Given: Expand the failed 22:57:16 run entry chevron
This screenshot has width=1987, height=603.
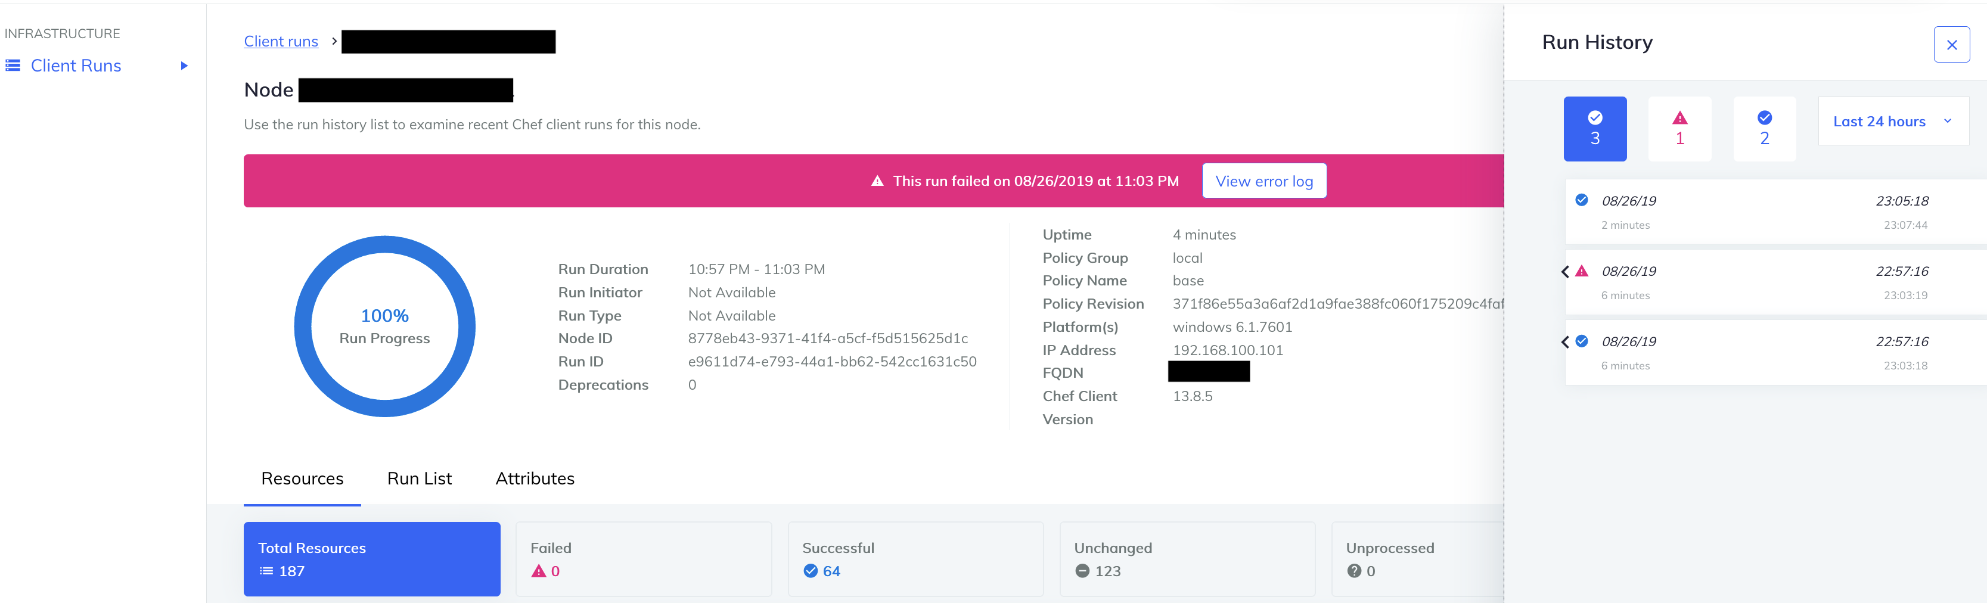Looking at the screenshot, I should (x=1566, y=272).
